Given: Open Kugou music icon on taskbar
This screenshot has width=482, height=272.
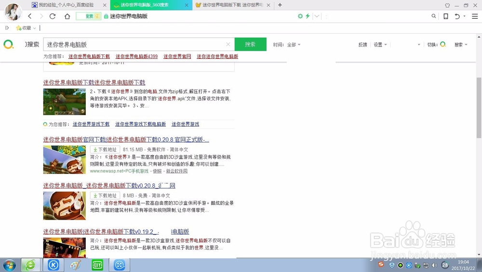Looking at the screenshot, I should (x=54, y=265).
